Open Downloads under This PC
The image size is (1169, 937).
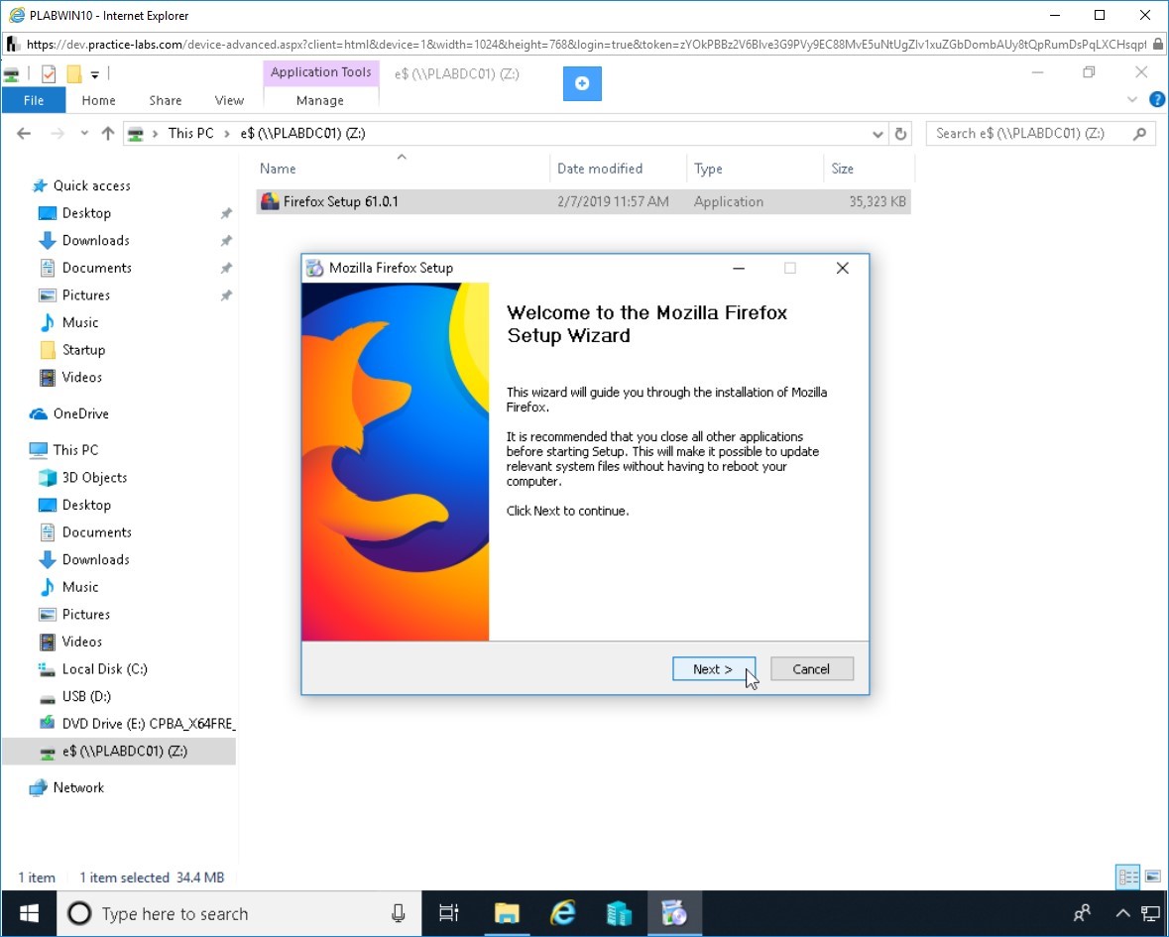click(x=95, y=559)
